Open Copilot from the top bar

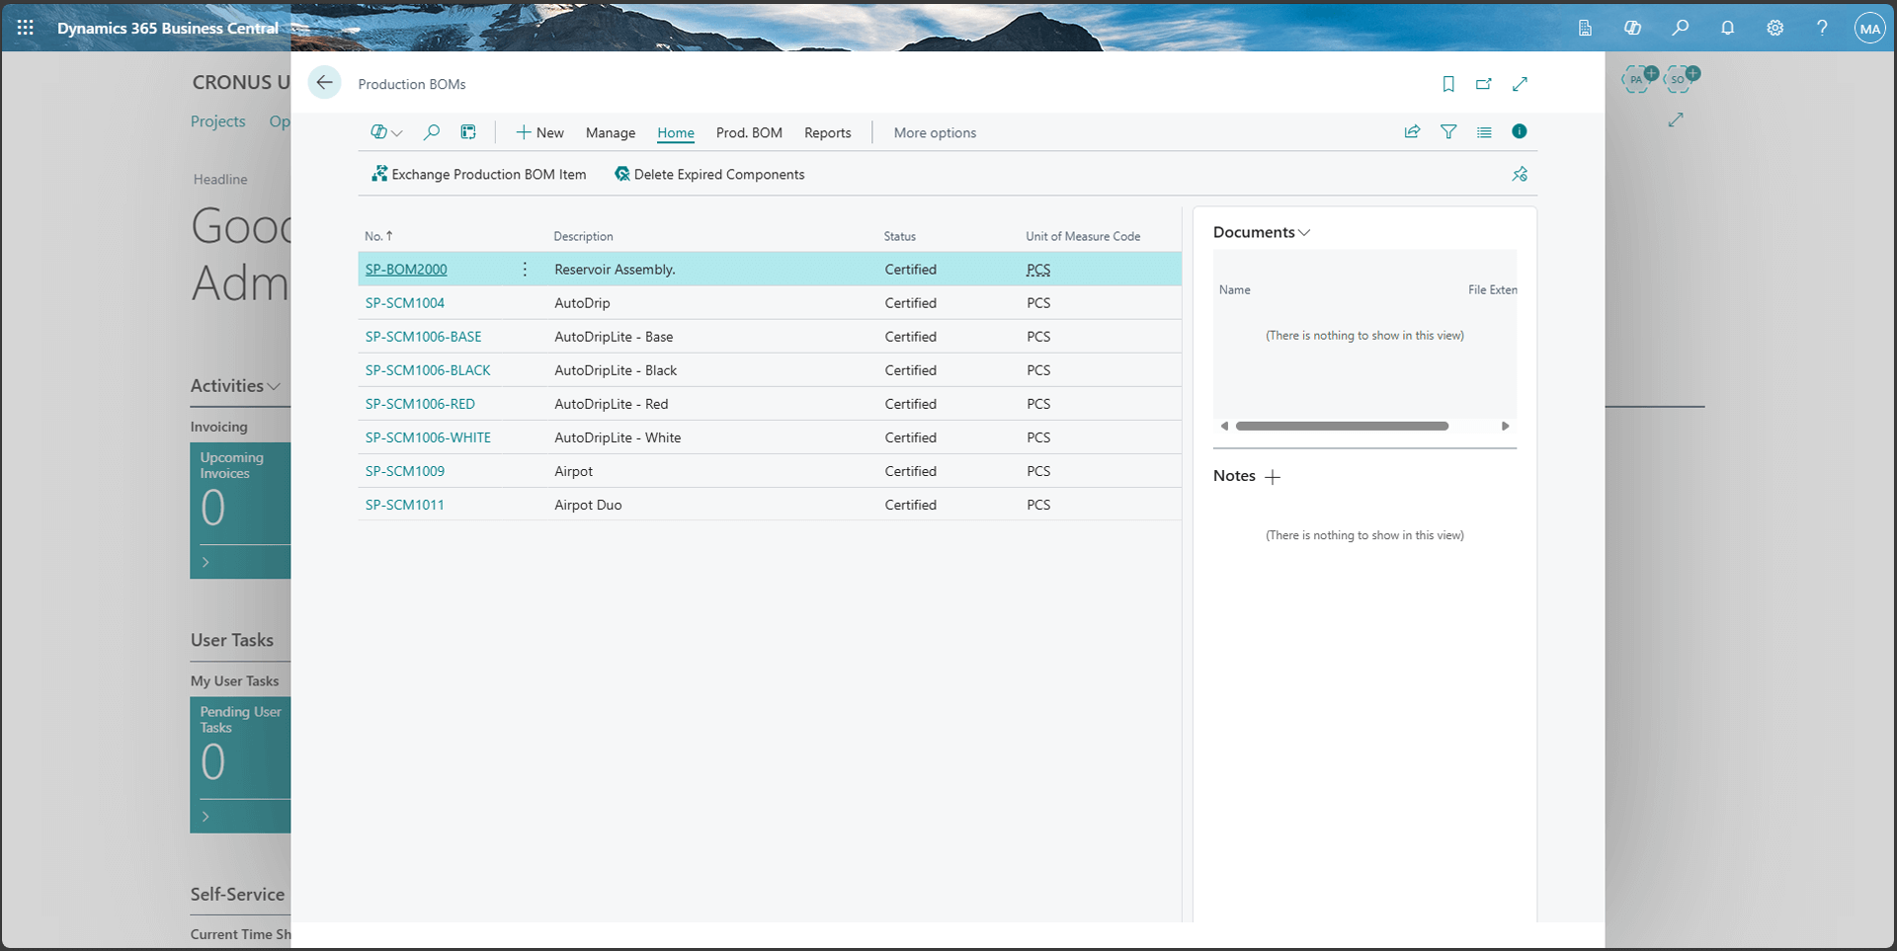[1632, 28]
